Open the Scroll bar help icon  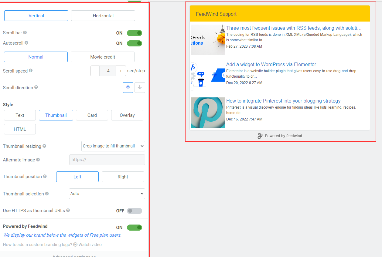coord(25,32)
